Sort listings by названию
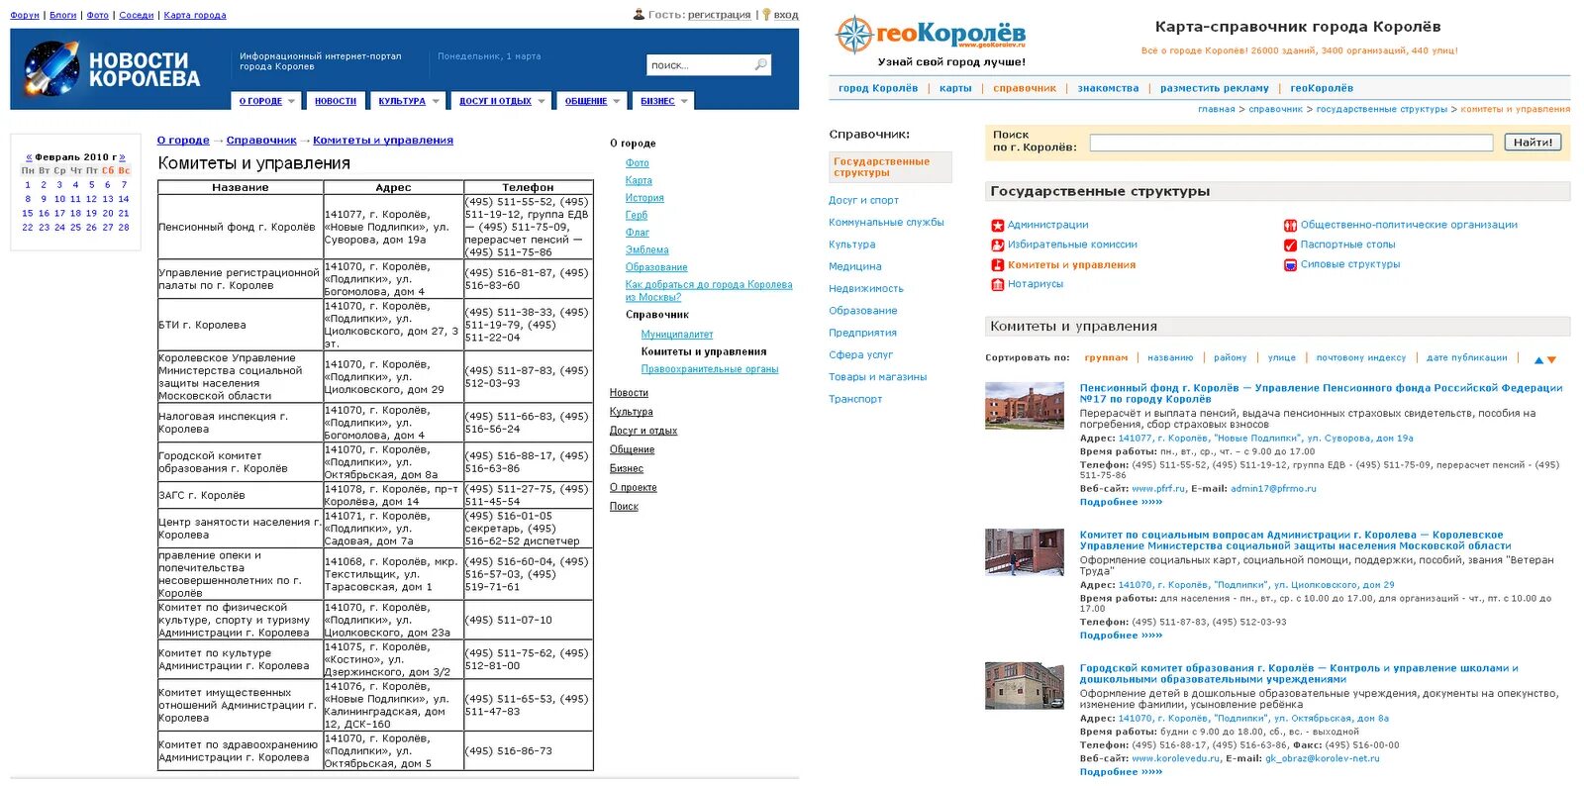The width and height of the screenshot is (1584, 786). tap(1170, 358)
